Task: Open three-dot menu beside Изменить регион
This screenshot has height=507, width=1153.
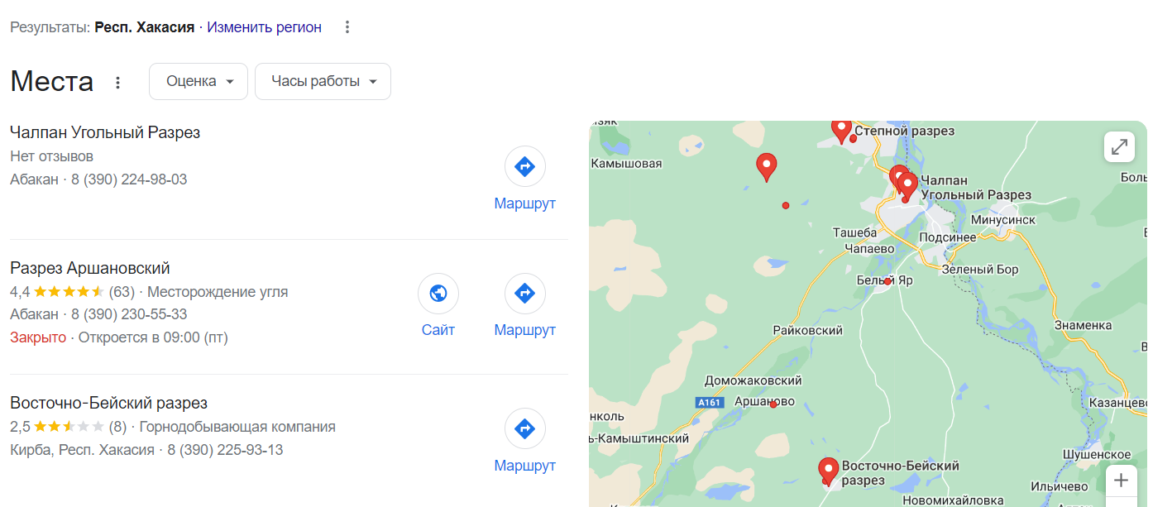Action: pos(347,27)
